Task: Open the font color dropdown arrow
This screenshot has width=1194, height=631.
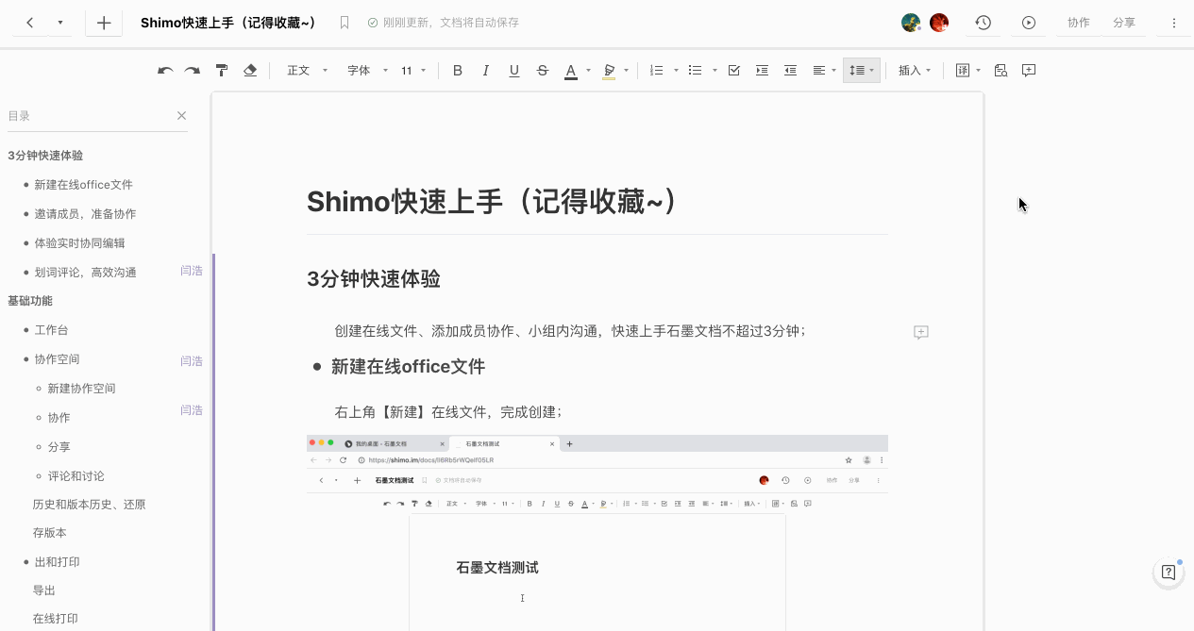Action: pyautogui.click(x=588, y=71)
